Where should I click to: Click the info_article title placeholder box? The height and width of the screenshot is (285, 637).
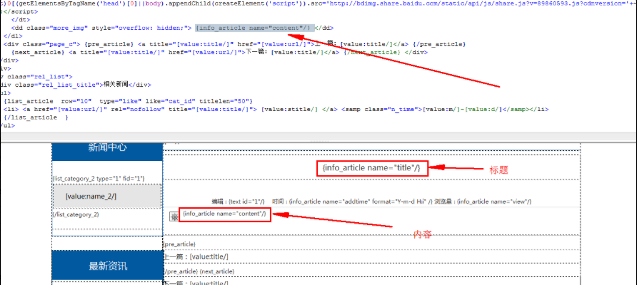click(x=371, y=169)
